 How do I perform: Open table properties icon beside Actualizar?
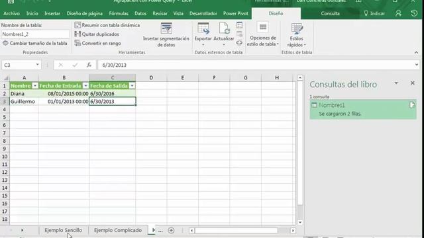coord(239,25)
